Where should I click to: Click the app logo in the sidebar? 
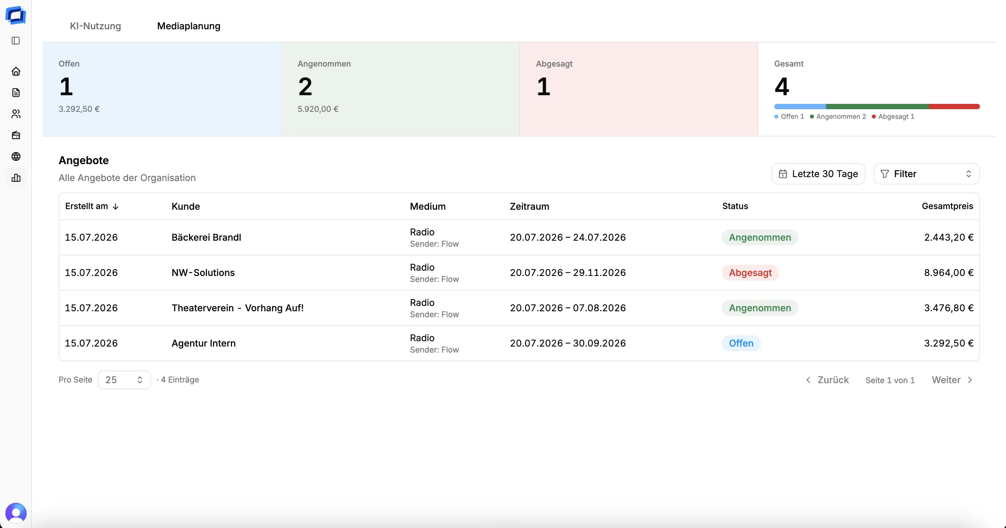pyautogui.click(x=16, y=16)
